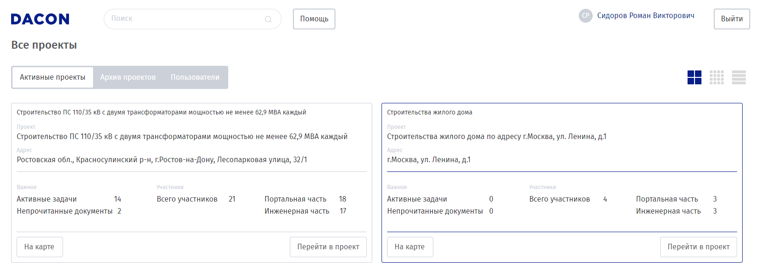Click the Строительства жилого дома card title
The height and width of the screenshot is (272, 757).
coord(429,112)
